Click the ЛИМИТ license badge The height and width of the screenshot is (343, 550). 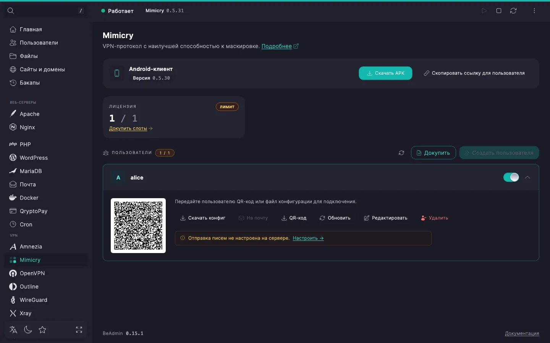point(227,107)
